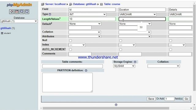Open the Attributes dropdown for the Id field
Image resolution: width=196 pixels, height=110 pixels.
click(x=85, y=36)
